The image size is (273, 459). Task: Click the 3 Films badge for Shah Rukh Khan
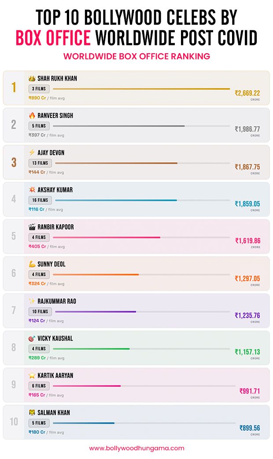(x=39, y=89)
